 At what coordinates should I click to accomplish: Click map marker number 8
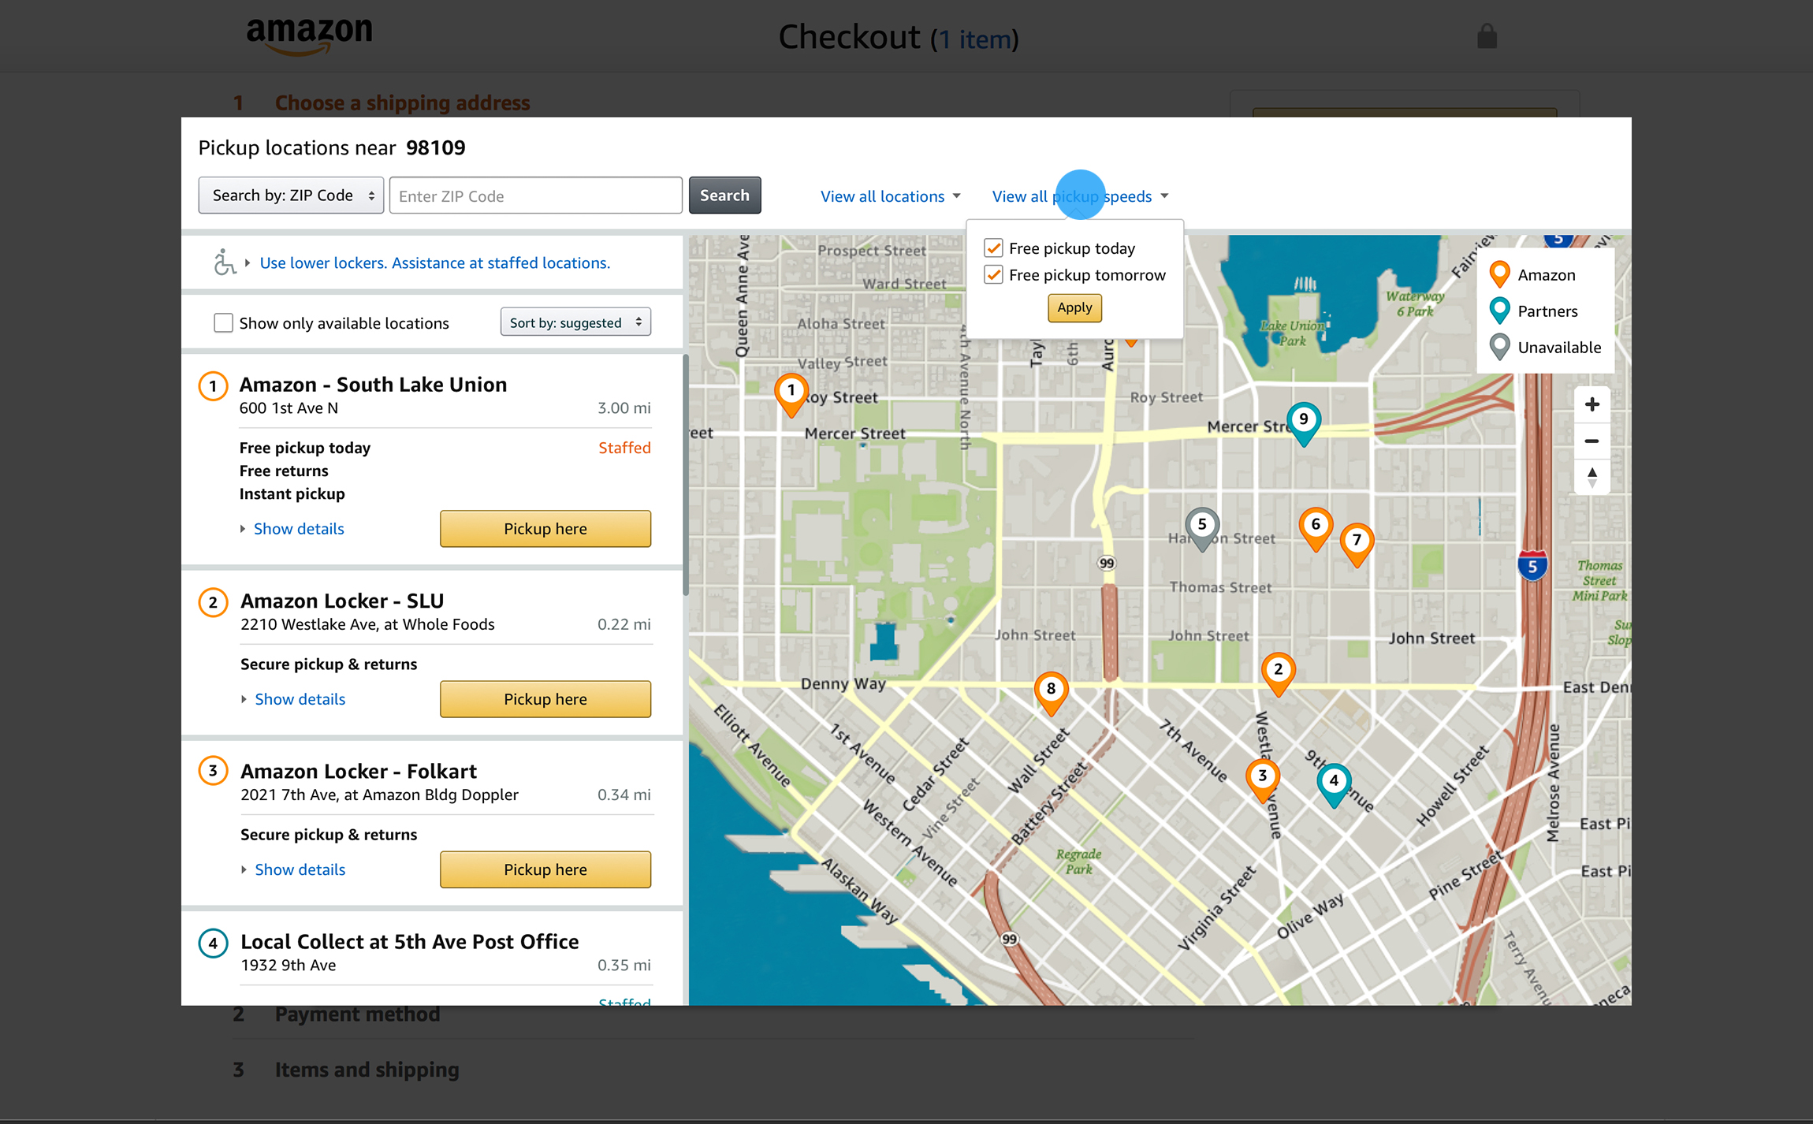[x=1050, y=690]
